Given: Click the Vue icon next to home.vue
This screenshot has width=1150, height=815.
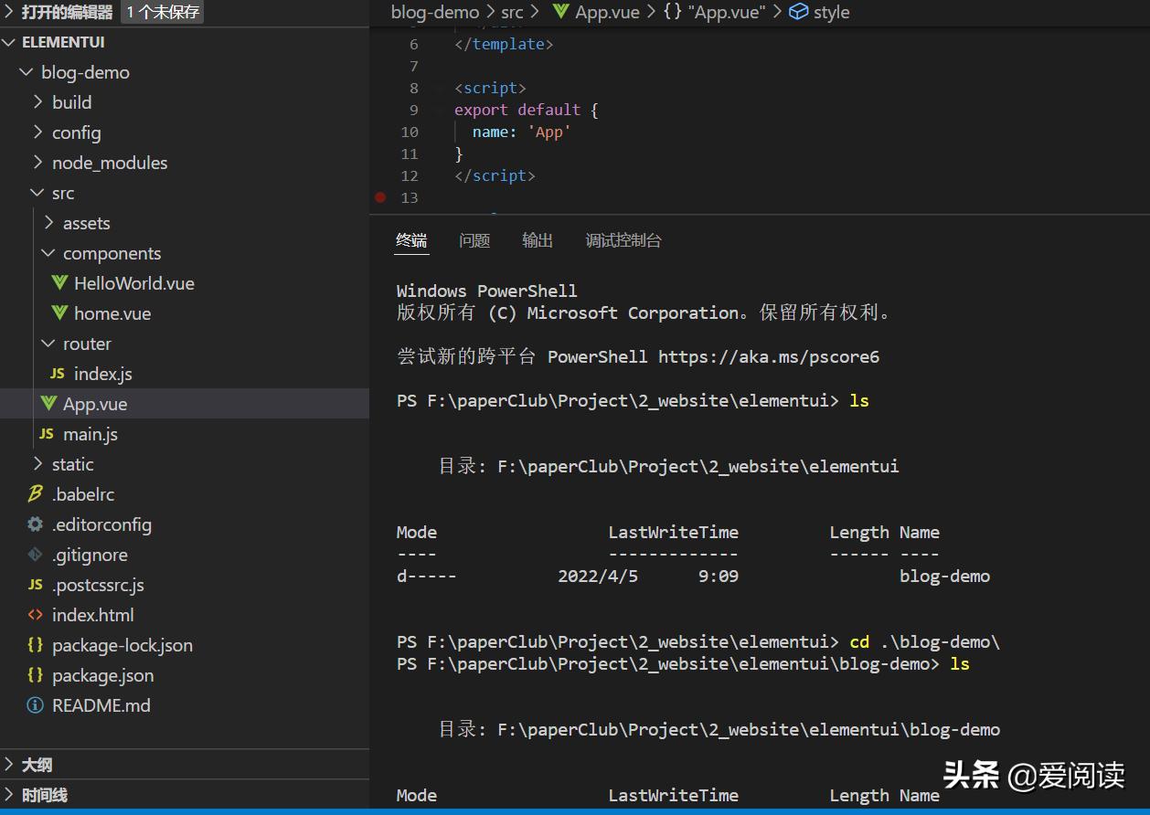Looking at the screenshot, I should (59, 313).
